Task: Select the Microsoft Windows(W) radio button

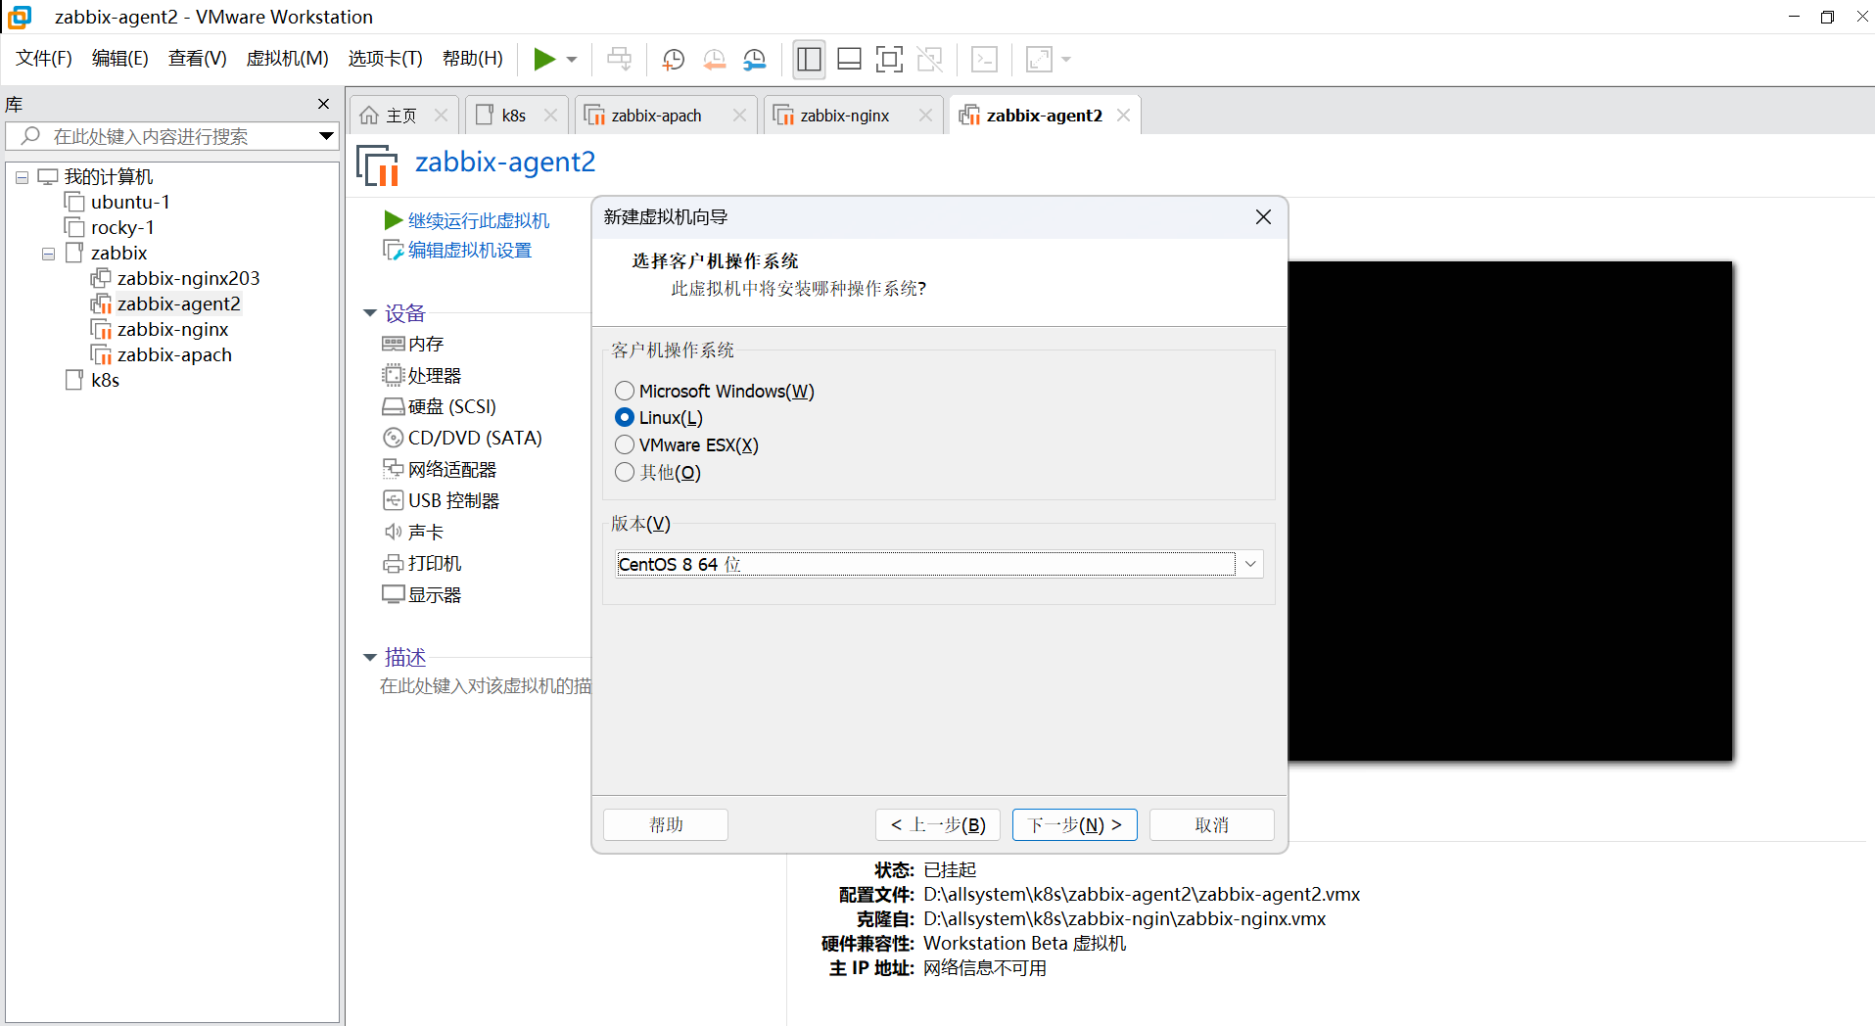Action: [625, 391]
